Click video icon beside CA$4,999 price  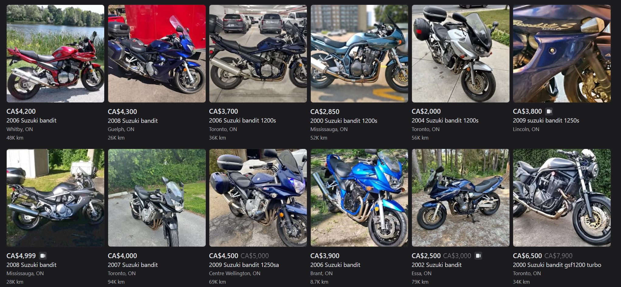click(x=43, y=256)
